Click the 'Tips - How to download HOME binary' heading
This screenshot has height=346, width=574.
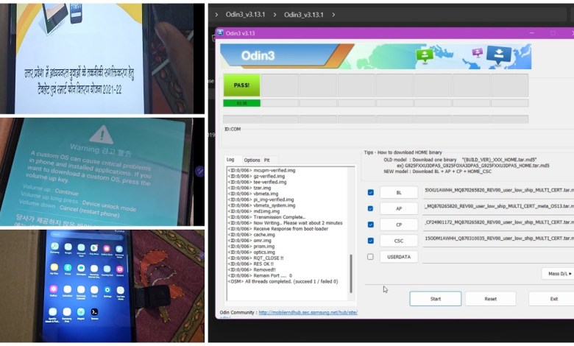click(x=403, y=152)
